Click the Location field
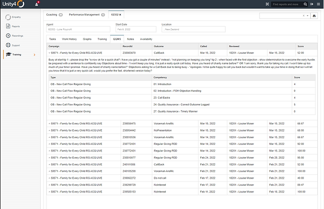Image resolution: width=324 pixels, height=209 pixels. 193,29
